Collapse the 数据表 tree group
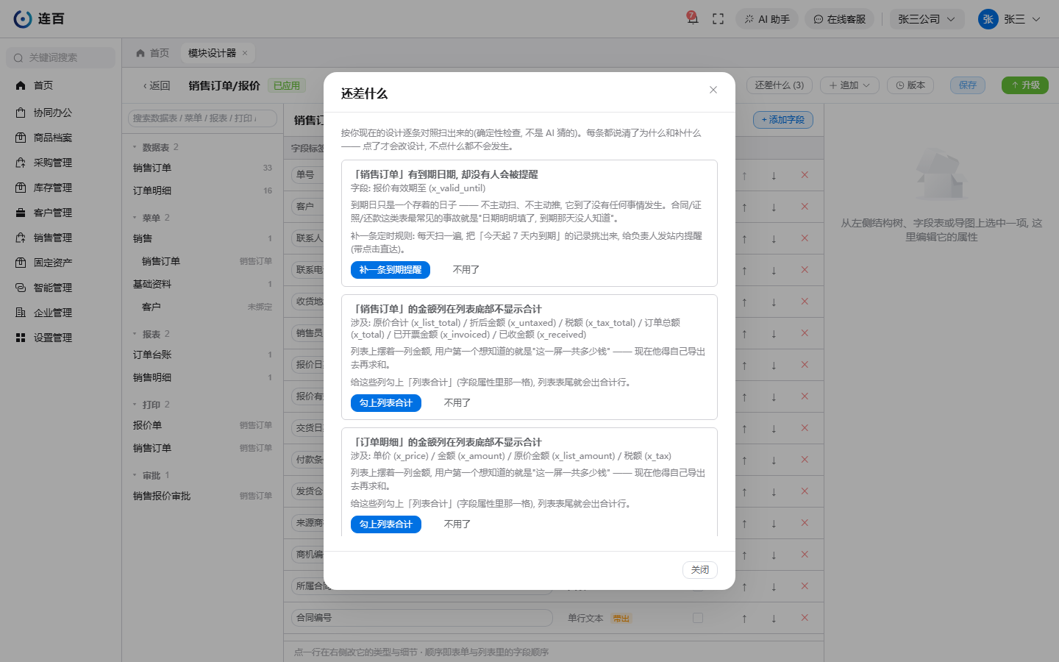 [135, 148]
